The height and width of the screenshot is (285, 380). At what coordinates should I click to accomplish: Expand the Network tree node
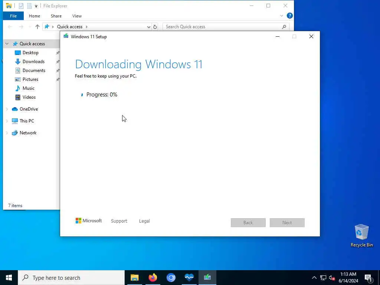click(7, 133)
